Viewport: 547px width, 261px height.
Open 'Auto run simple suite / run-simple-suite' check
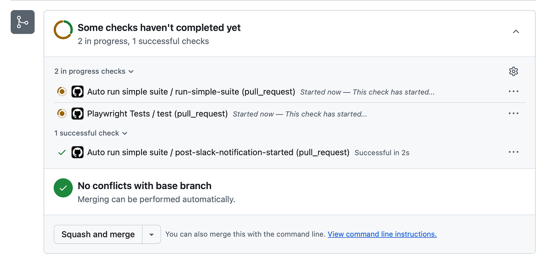point(191,92)
